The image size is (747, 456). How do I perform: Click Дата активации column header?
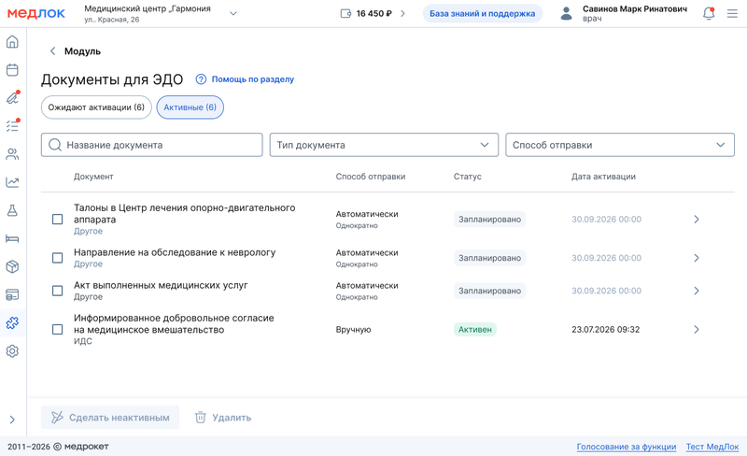tap(603, 177)
